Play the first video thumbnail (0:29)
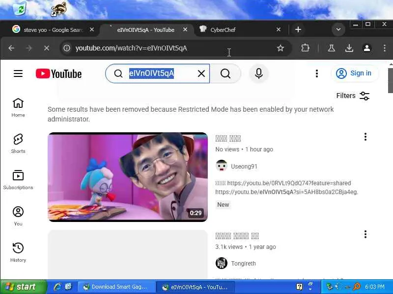Image resolution: width=393 pixels, height=294 pixels. tap(128, 177)
